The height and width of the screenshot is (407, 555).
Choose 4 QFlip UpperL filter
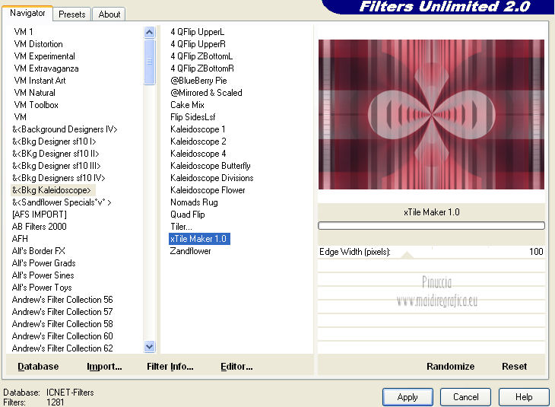[x=197, y=32]
